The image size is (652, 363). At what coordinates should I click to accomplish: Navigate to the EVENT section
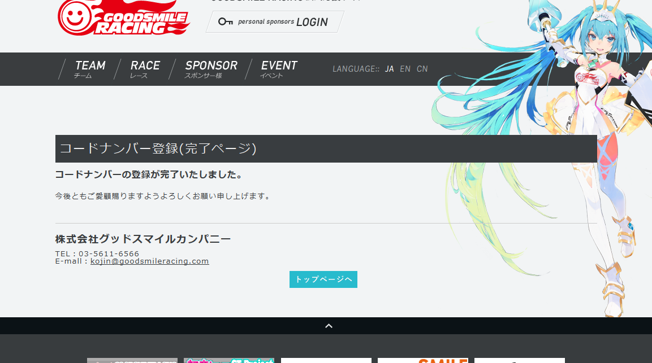[278, 69]
